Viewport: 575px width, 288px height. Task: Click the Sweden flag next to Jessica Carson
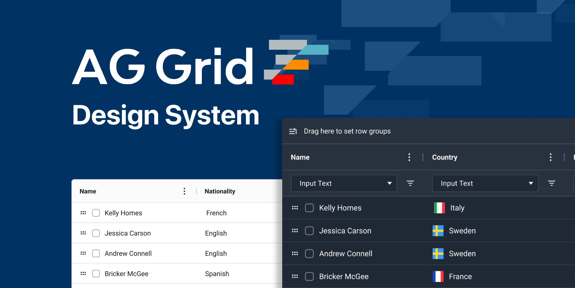coord(438,231)
